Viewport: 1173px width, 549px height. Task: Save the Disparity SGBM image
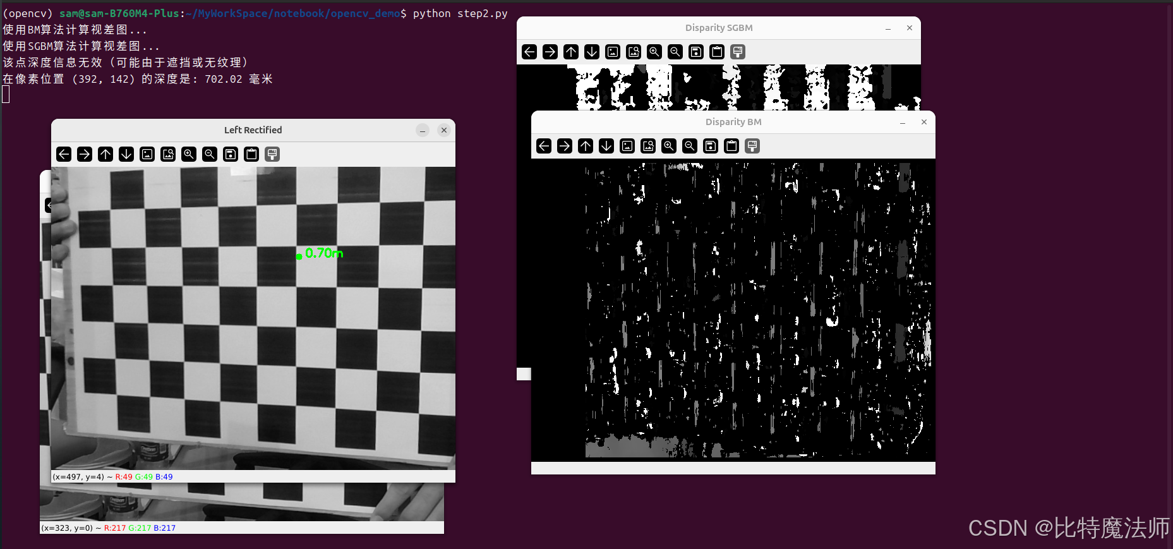[696, 52]
